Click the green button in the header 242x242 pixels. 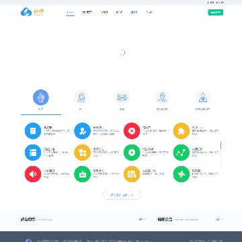216,12
